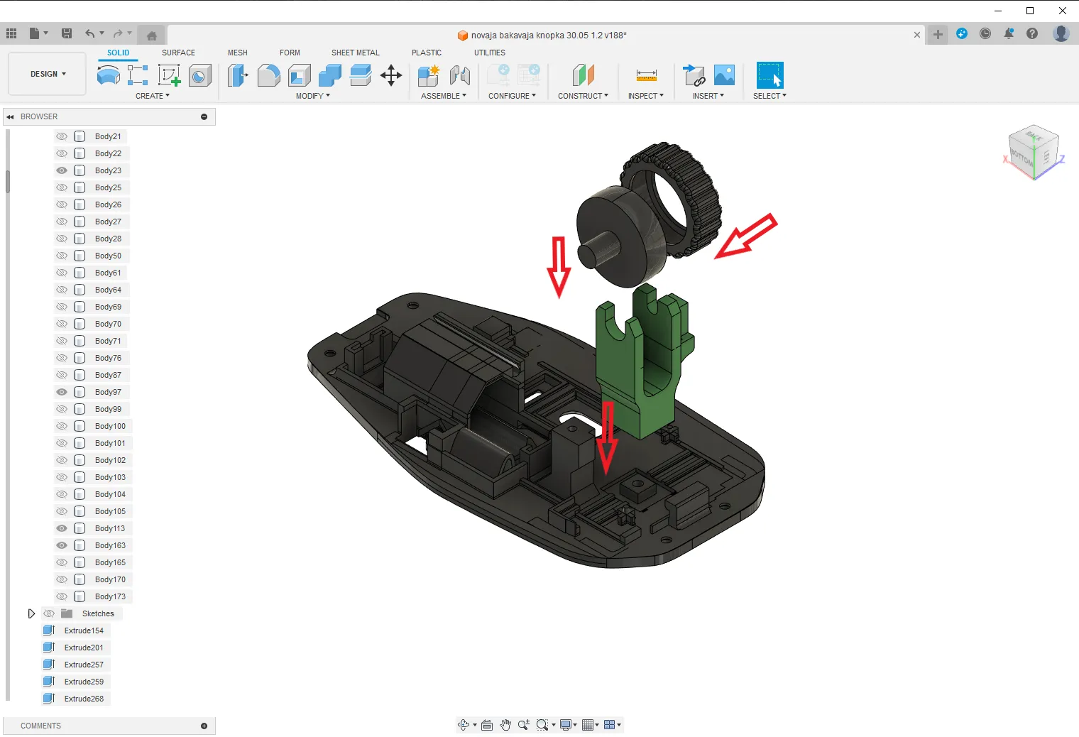Switch to the PLASTIC tab

[x=427, y=53]
